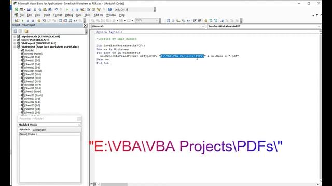332x186 pixels.
Task: Open the Tools menu
Action: click(87, 15)
